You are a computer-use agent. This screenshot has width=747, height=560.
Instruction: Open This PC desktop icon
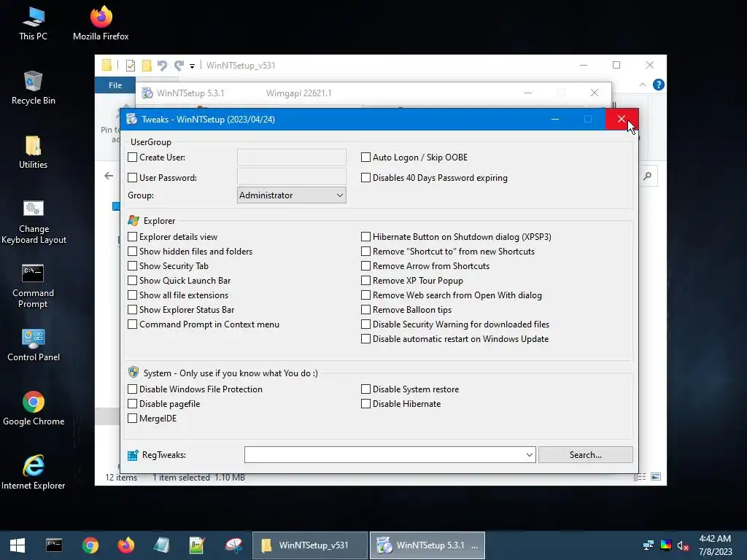click(x=33, y=23)
